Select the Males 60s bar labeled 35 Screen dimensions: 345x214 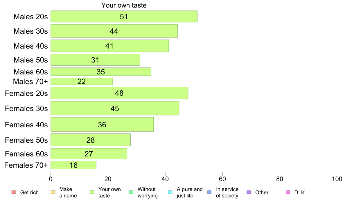coord(101,72)
